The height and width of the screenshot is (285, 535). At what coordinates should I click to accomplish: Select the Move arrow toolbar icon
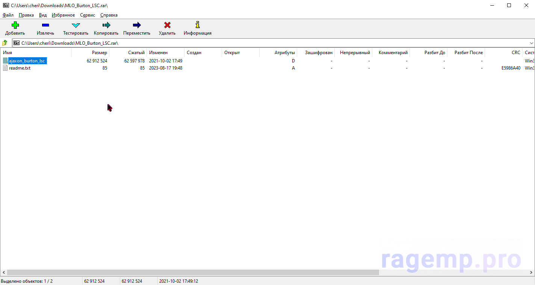137,25
